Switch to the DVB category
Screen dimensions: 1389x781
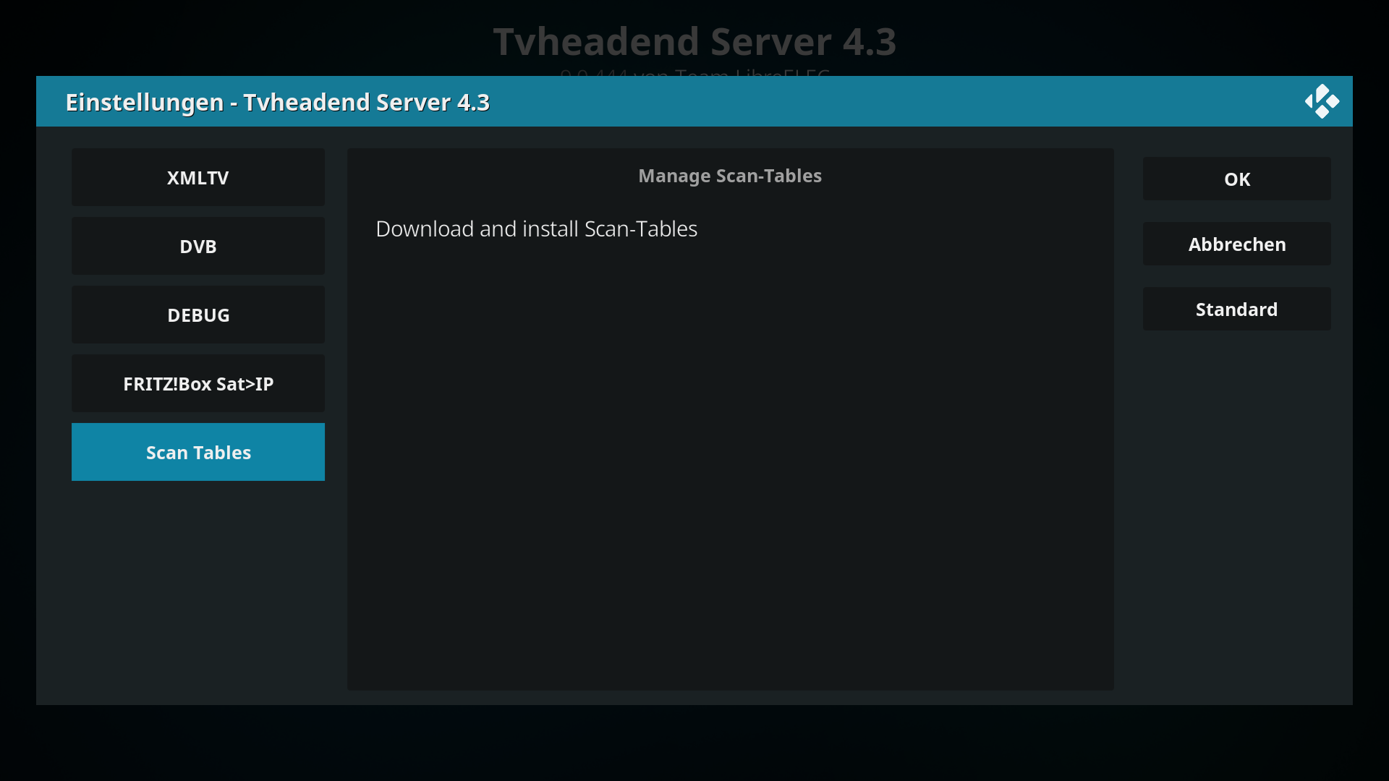click(198, 246)
